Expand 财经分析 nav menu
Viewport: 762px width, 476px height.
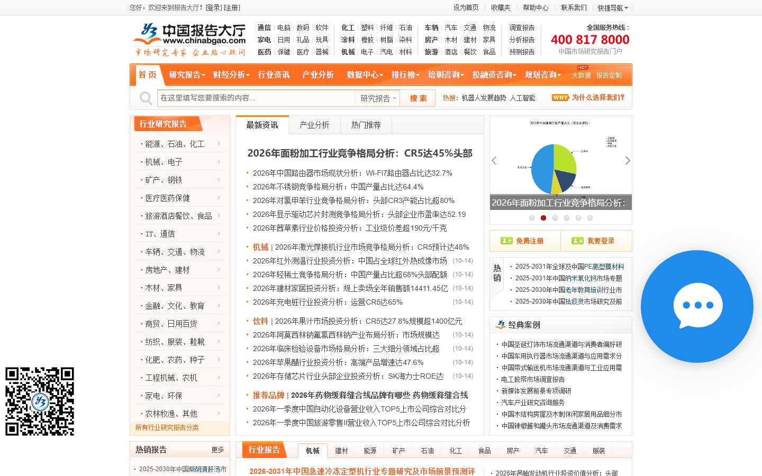pos(231,75)
